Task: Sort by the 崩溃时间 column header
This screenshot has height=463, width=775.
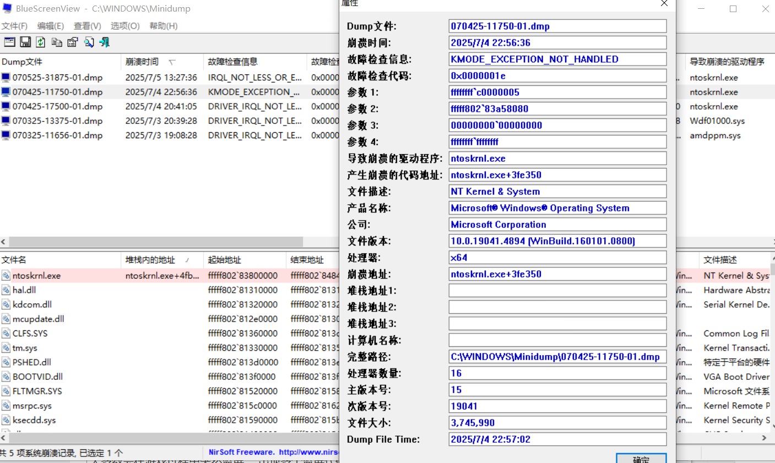Action: tap(142, 62)
